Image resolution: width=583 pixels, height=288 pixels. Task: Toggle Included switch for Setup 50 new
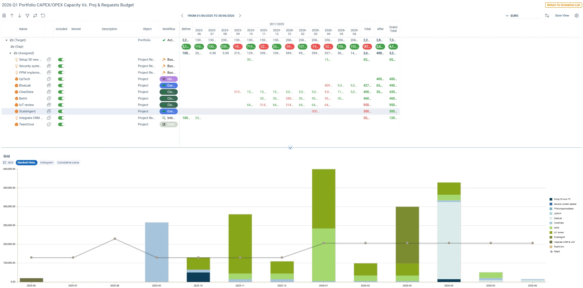click(x=61, y=60)
